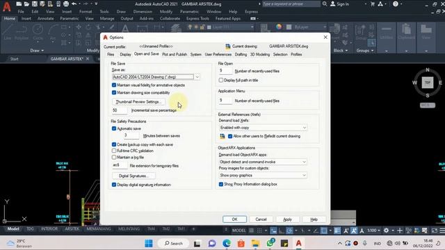Screen dimensions: 445x250
Task: Click the Open file folder icon in quick access toolbar
Action: pyautogui.click(x=26, y=4)
